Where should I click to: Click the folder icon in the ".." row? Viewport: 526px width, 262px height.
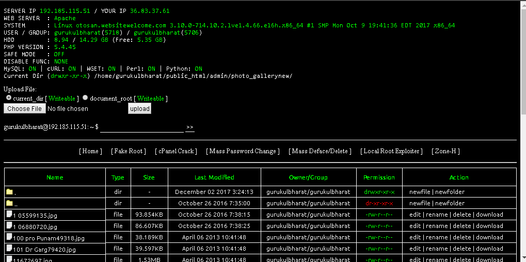tap(9, 203)
